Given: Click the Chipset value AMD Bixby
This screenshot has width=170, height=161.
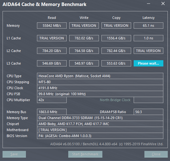Looking at the screenshot, I should tap(100, 124).
